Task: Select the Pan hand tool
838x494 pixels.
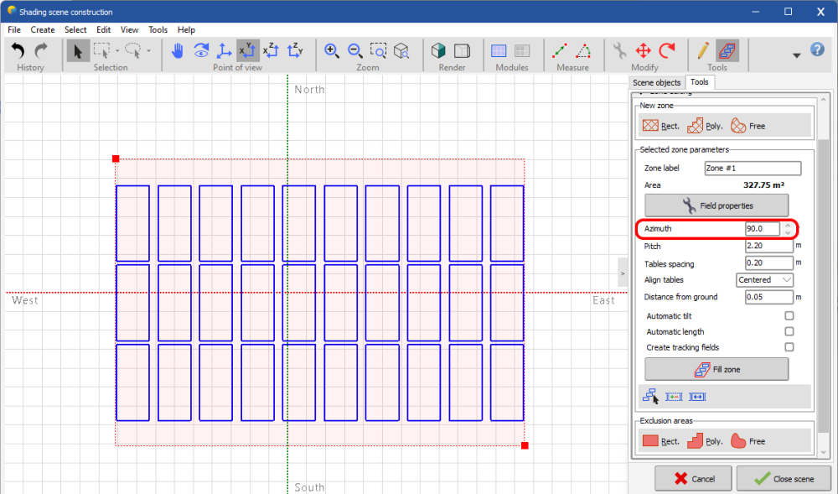Action: pyautogui.click(x=178, y=51)
